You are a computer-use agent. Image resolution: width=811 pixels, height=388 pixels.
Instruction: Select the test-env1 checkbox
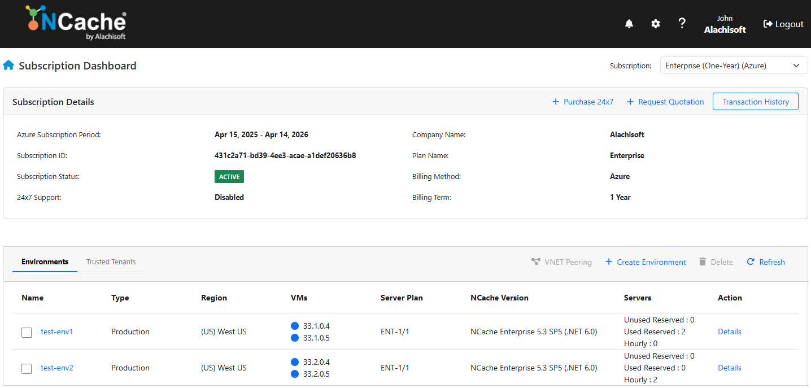[x=27, y=333]
